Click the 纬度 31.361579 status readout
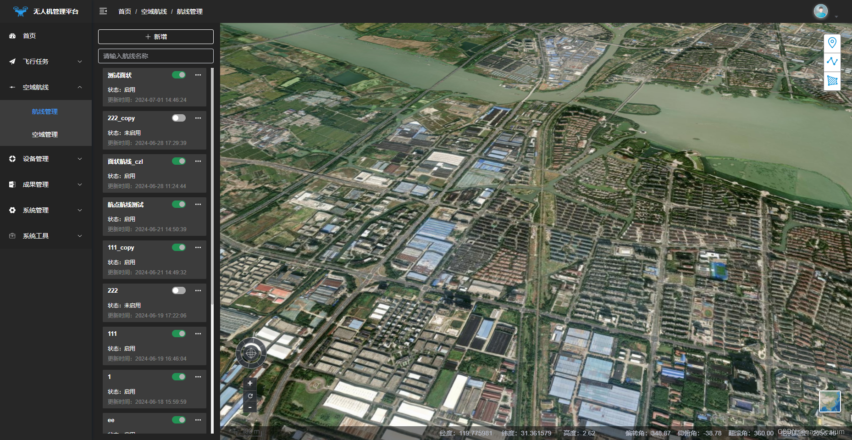Screen dimensions: 852x440 pyautogui.click(x=526, y=433)
